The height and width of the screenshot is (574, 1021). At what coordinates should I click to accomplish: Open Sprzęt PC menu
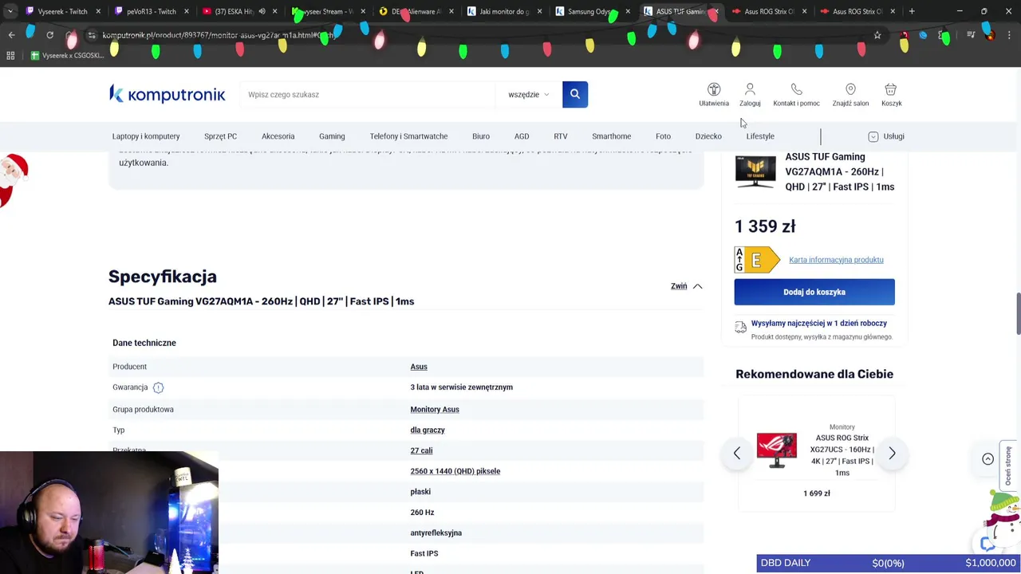tap(220, 136)
